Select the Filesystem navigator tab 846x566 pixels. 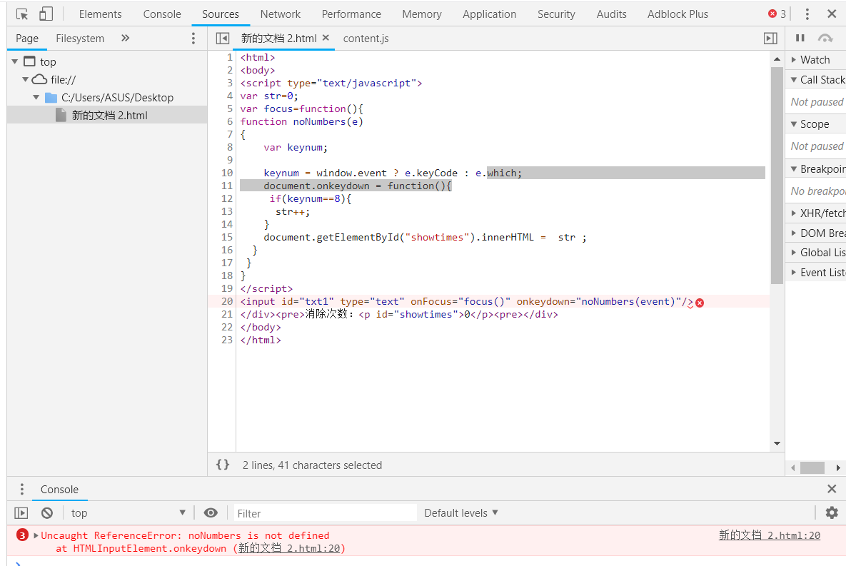pyautogui.click(x=80, y=39)
